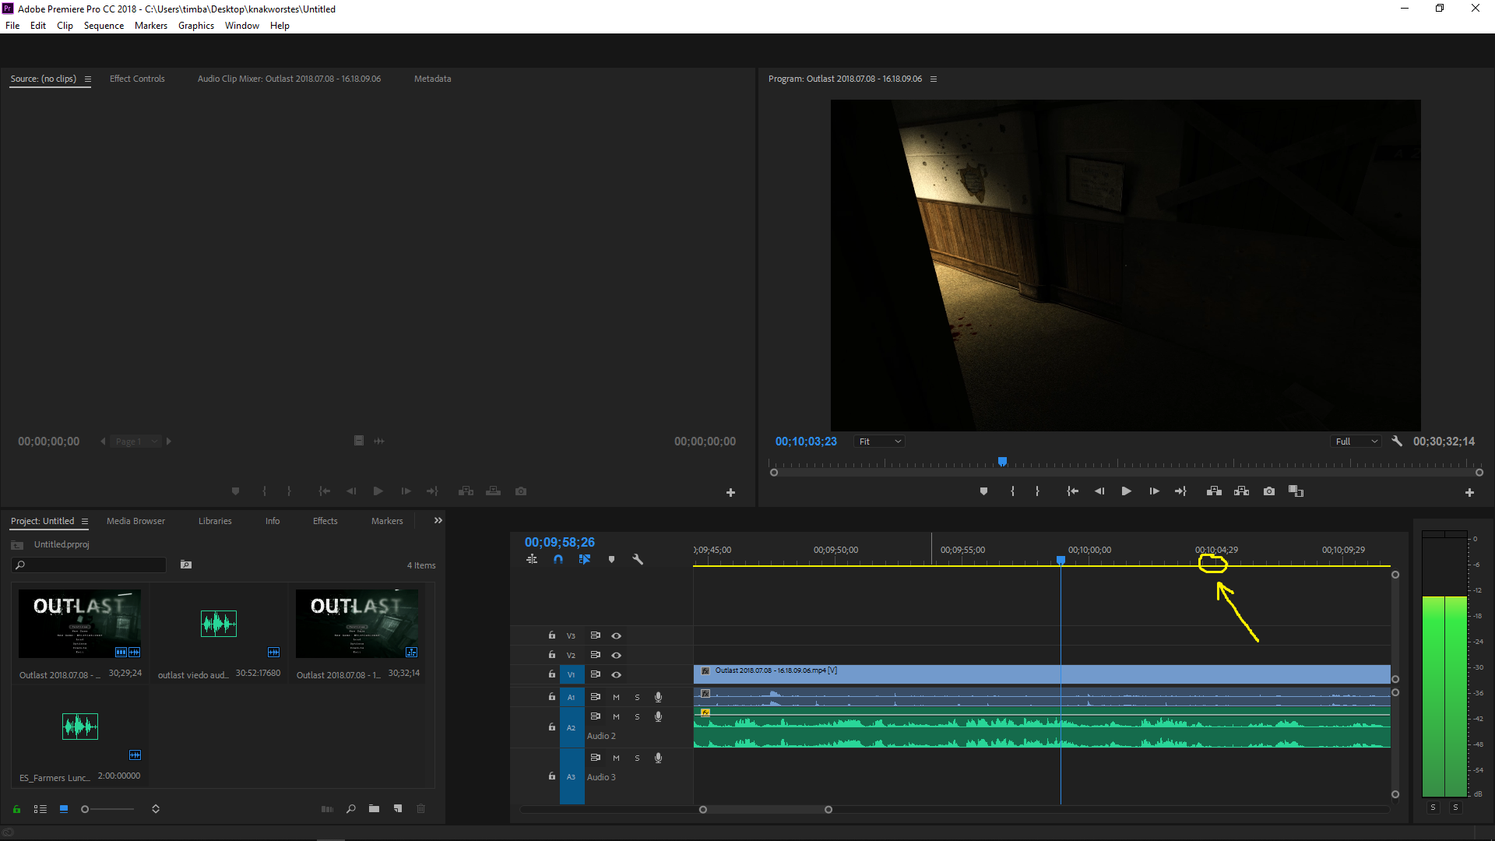
Task: Click Find magnifier in Project panel footer
Action: pos(351,809)
